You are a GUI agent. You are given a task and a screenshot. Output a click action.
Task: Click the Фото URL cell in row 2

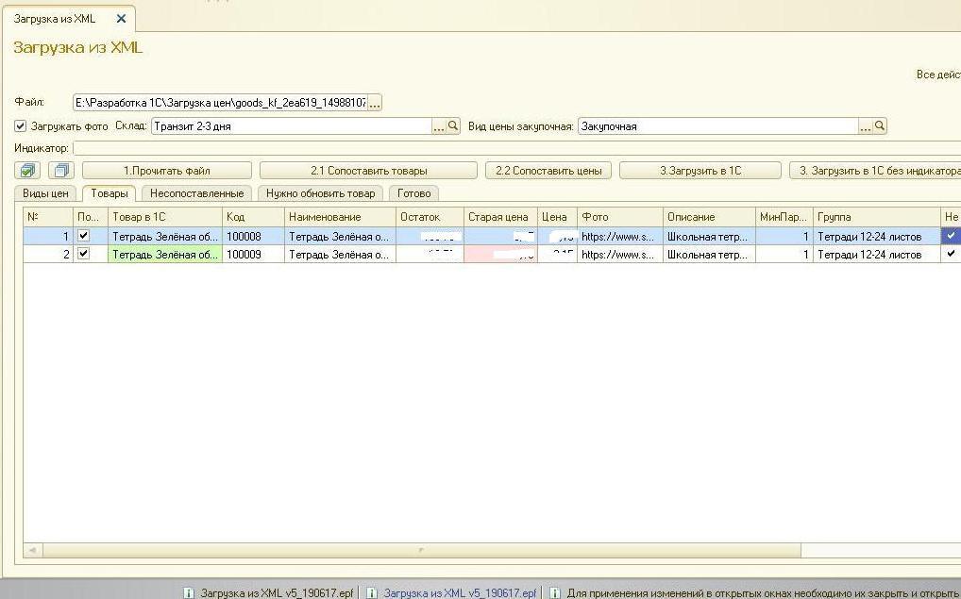pyautogui.click(x=619, y=254)
